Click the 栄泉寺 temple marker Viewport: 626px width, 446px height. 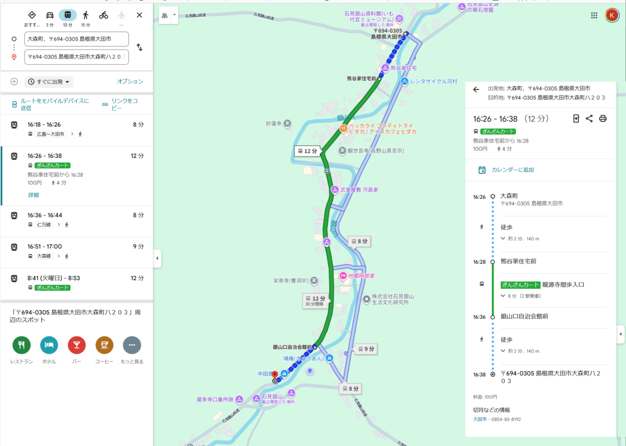click(x=314, y=280)
